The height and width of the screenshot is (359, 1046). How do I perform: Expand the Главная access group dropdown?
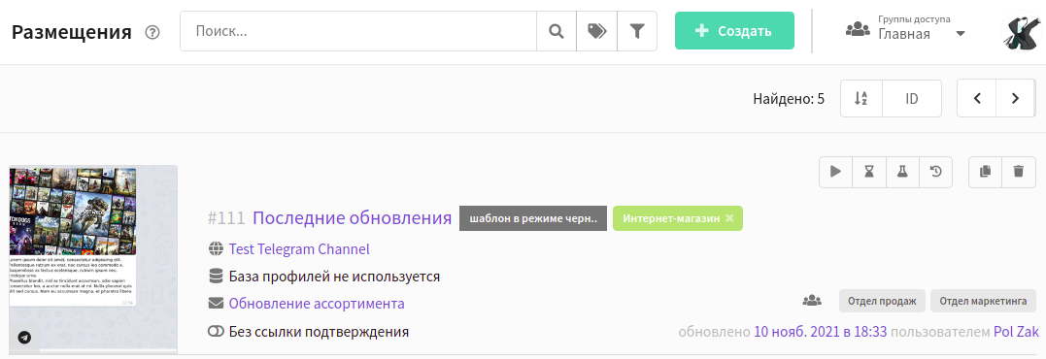coord(961,34)
